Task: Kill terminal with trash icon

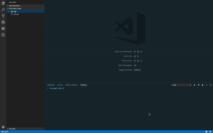Action: coord(202,85)
